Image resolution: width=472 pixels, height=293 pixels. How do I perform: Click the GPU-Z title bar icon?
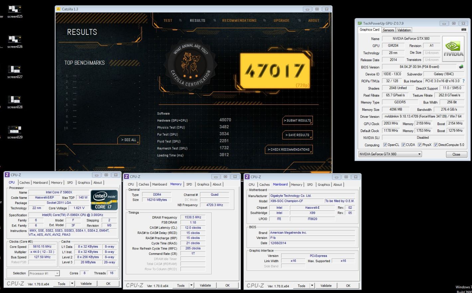pyautogui.click(x=360, y=23)
